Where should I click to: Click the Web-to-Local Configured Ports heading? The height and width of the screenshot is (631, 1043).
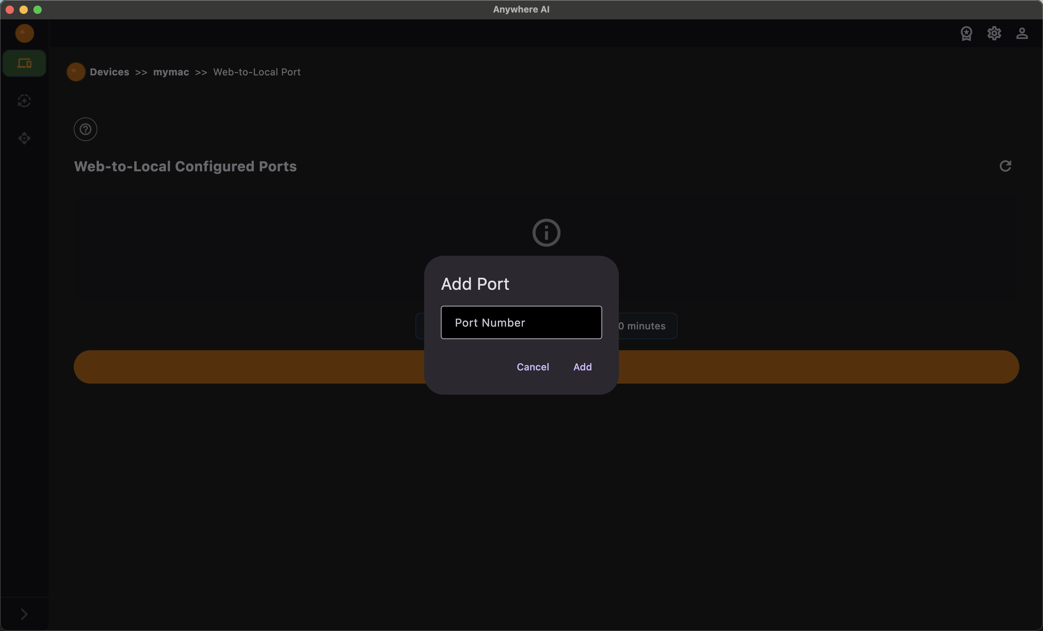click(x=185, y=166)
